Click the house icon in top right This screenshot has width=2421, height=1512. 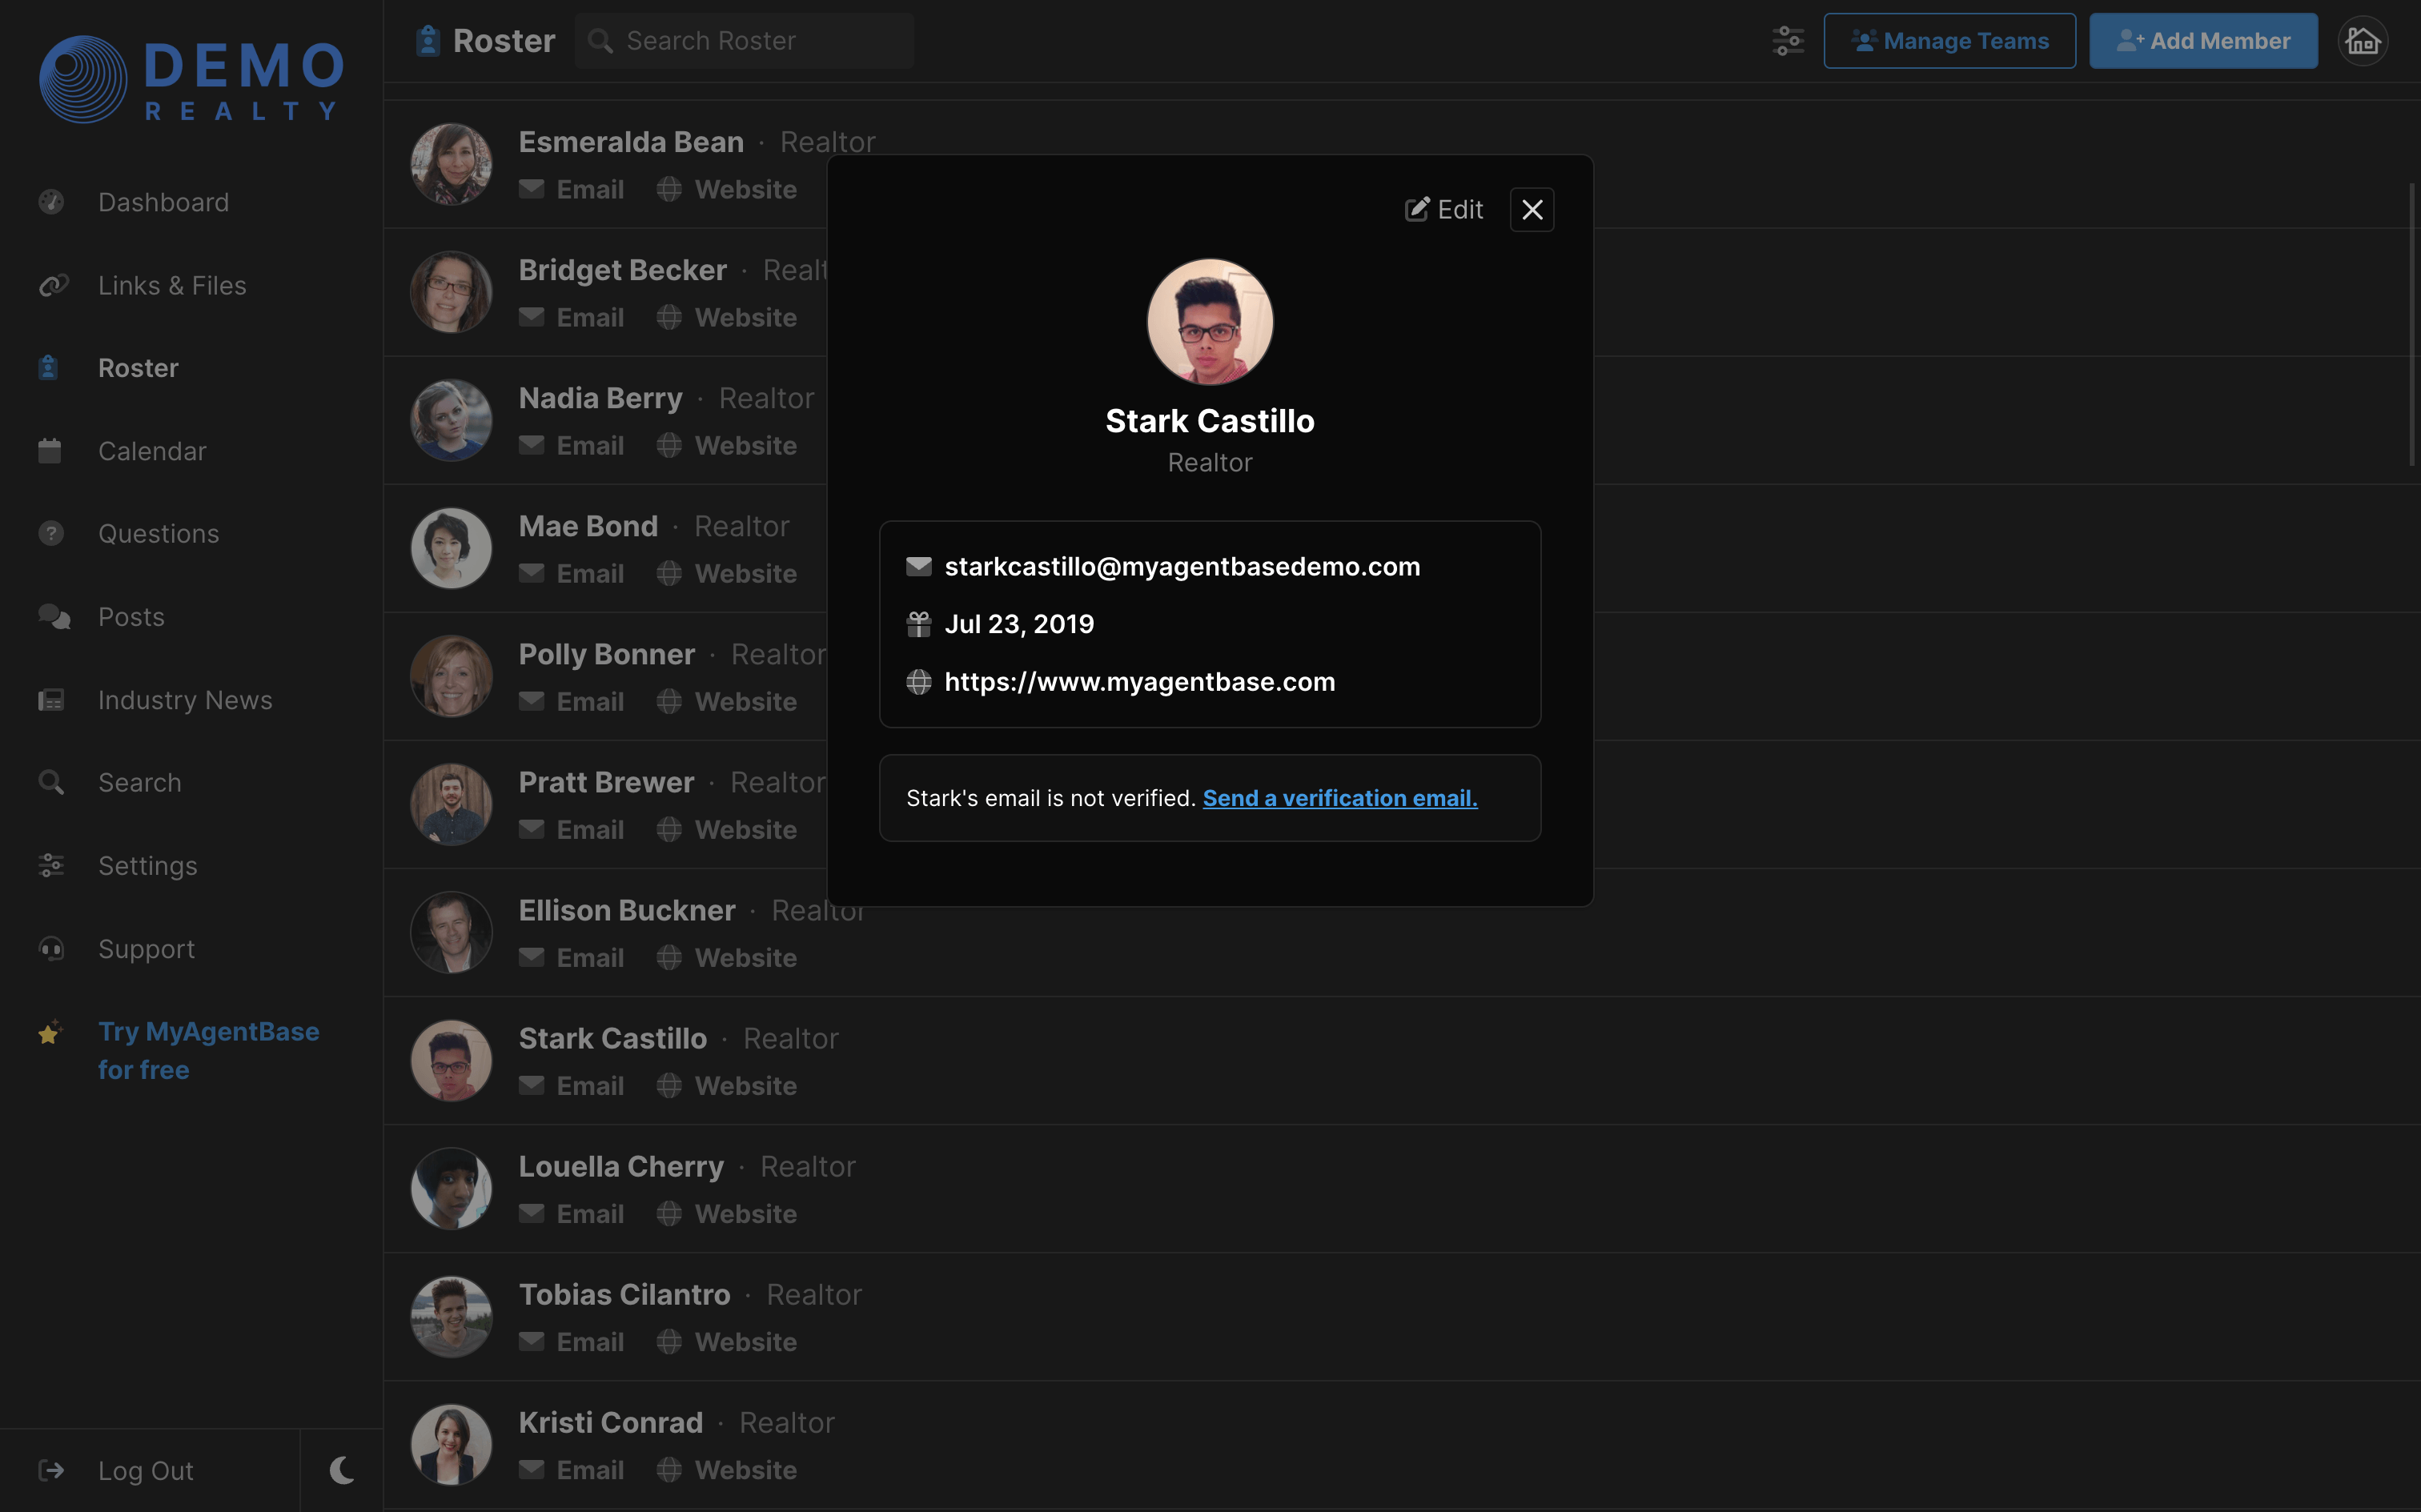pos(2363,41)
